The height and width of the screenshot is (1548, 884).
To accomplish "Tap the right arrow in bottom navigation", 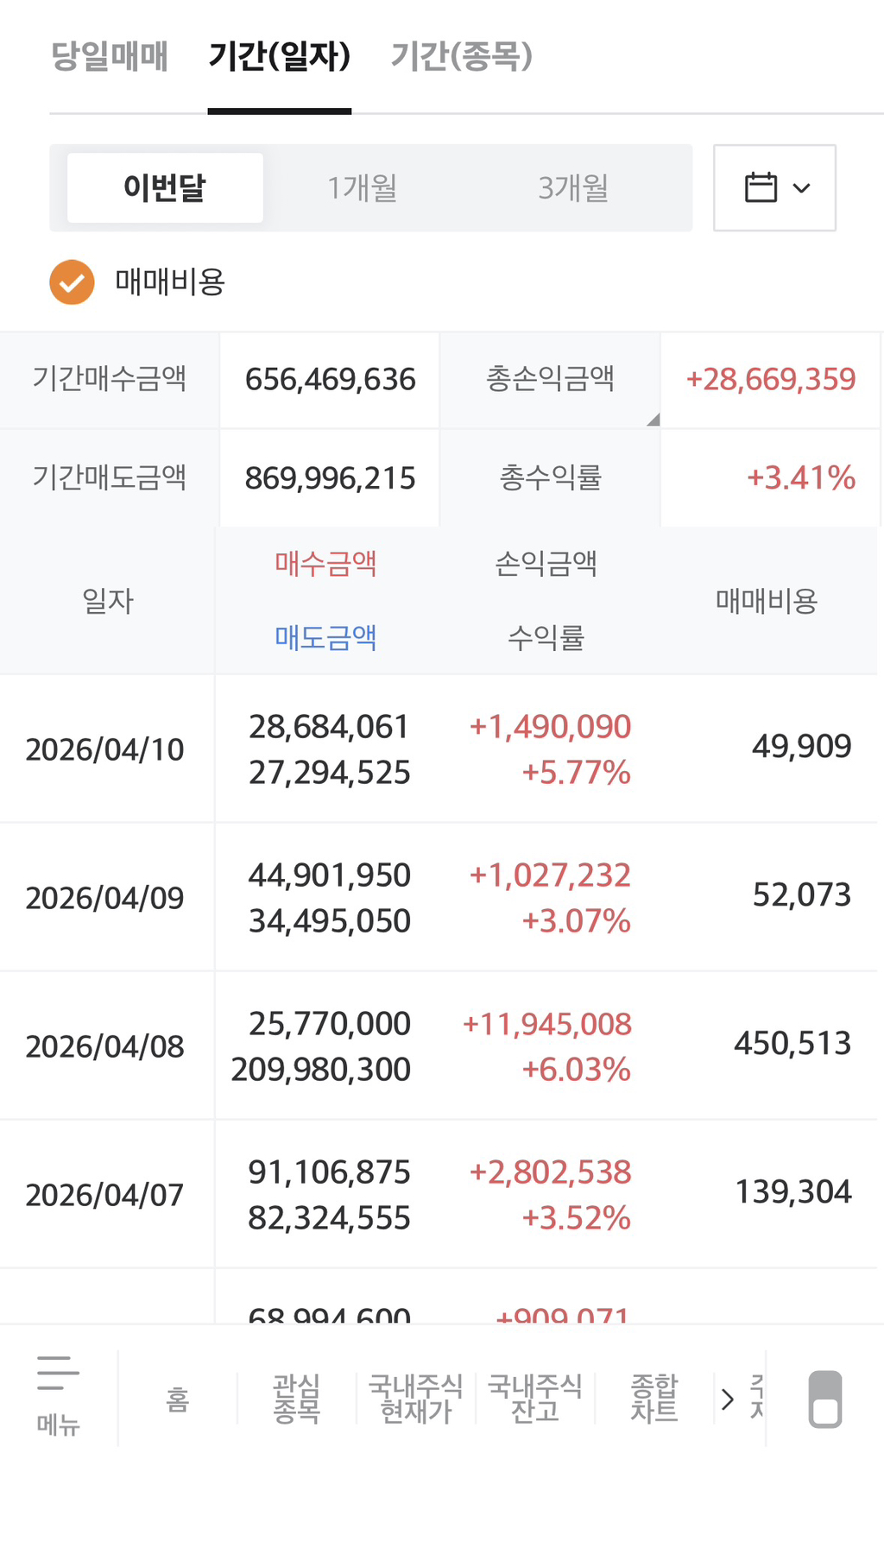I will pyautogui.click(x=727, y=1399).
